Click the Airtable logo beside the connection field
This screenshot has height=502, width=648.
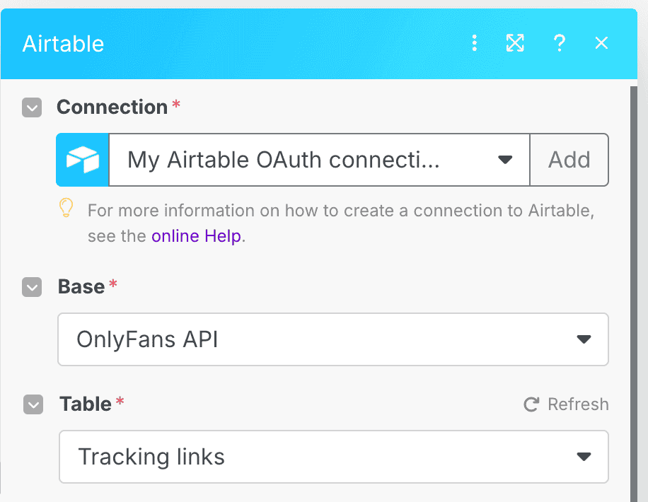(x=83, y=160)
